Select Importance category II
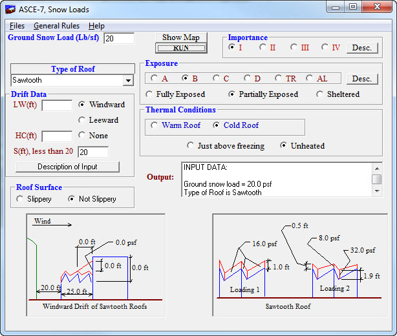The width and height of the screenshot is (397, 336). [x=263, y=47]
